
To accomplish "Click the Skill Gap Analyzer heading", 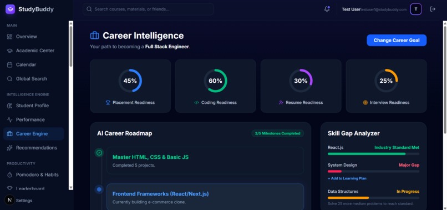I will (354, 133).
